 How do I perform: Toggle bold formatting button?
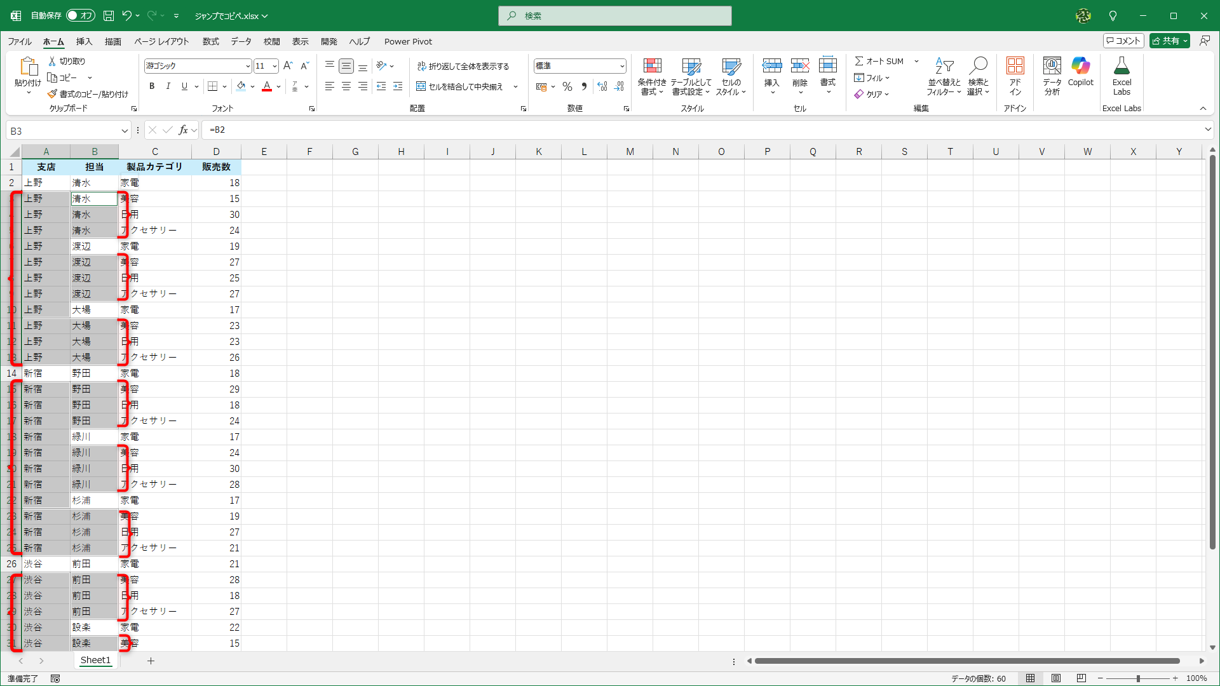click(x=152, y=86)
